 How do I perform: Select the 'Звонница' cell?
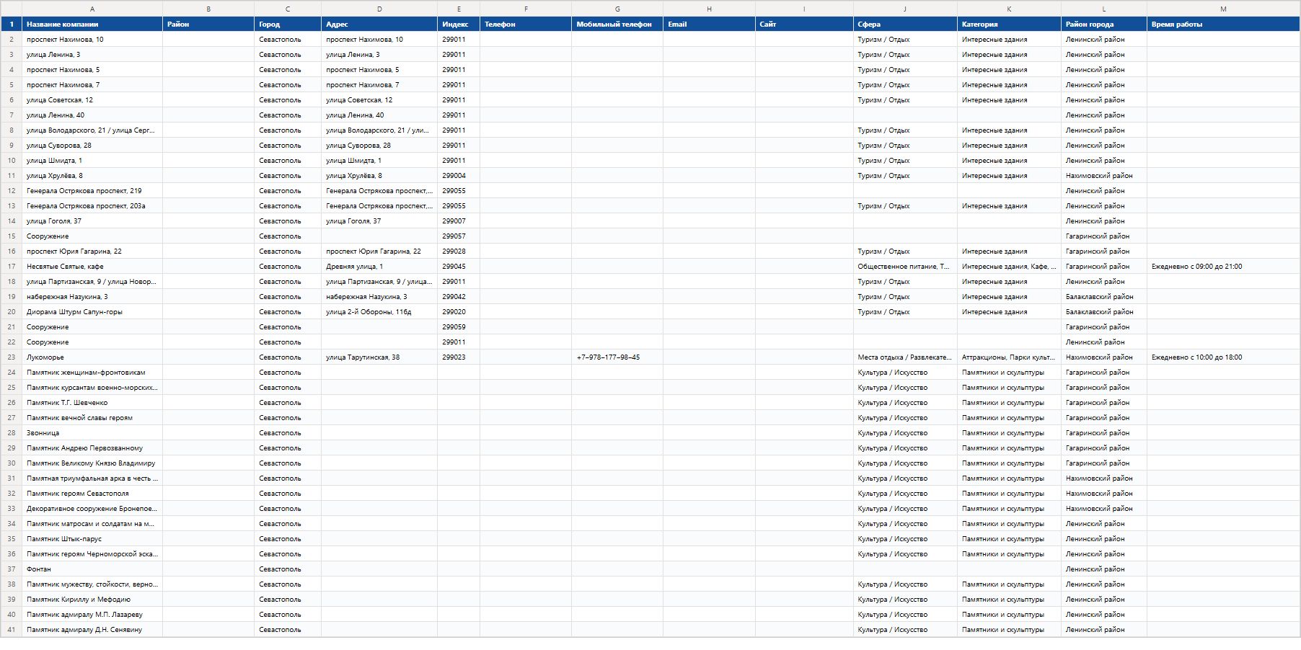(x=92, y=433)
